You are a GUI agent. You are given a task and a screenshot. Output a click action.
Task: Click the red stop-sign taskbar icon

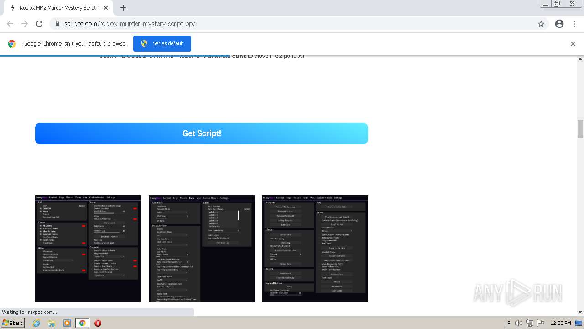[98, 323]
